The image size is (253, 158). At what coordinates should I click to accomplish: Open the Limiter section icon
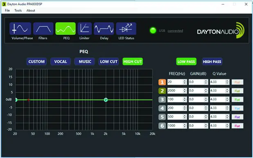point(85,29)
